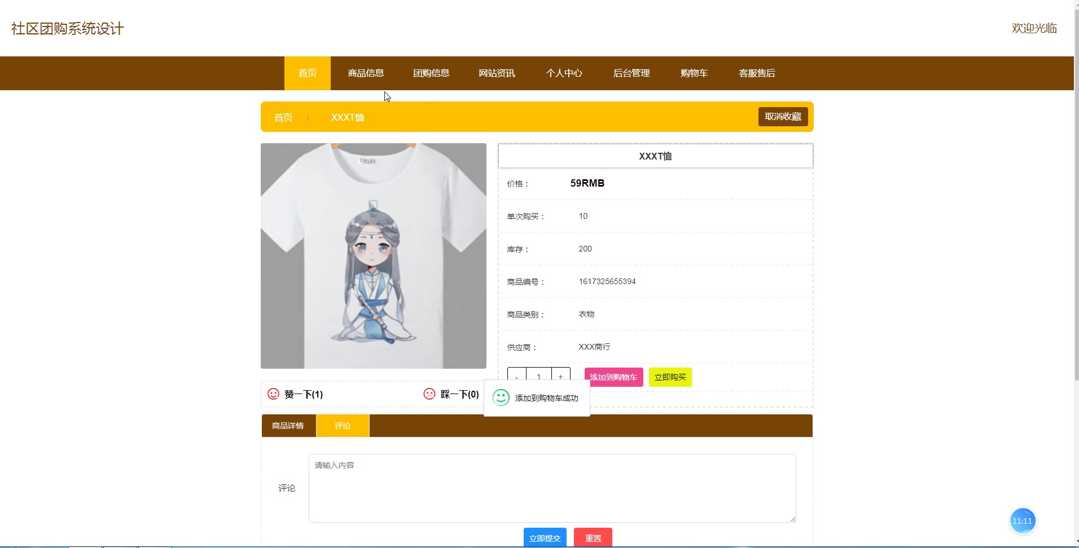Click 赞一下(1) like text
1079x548 pixels.
[304, 394]
